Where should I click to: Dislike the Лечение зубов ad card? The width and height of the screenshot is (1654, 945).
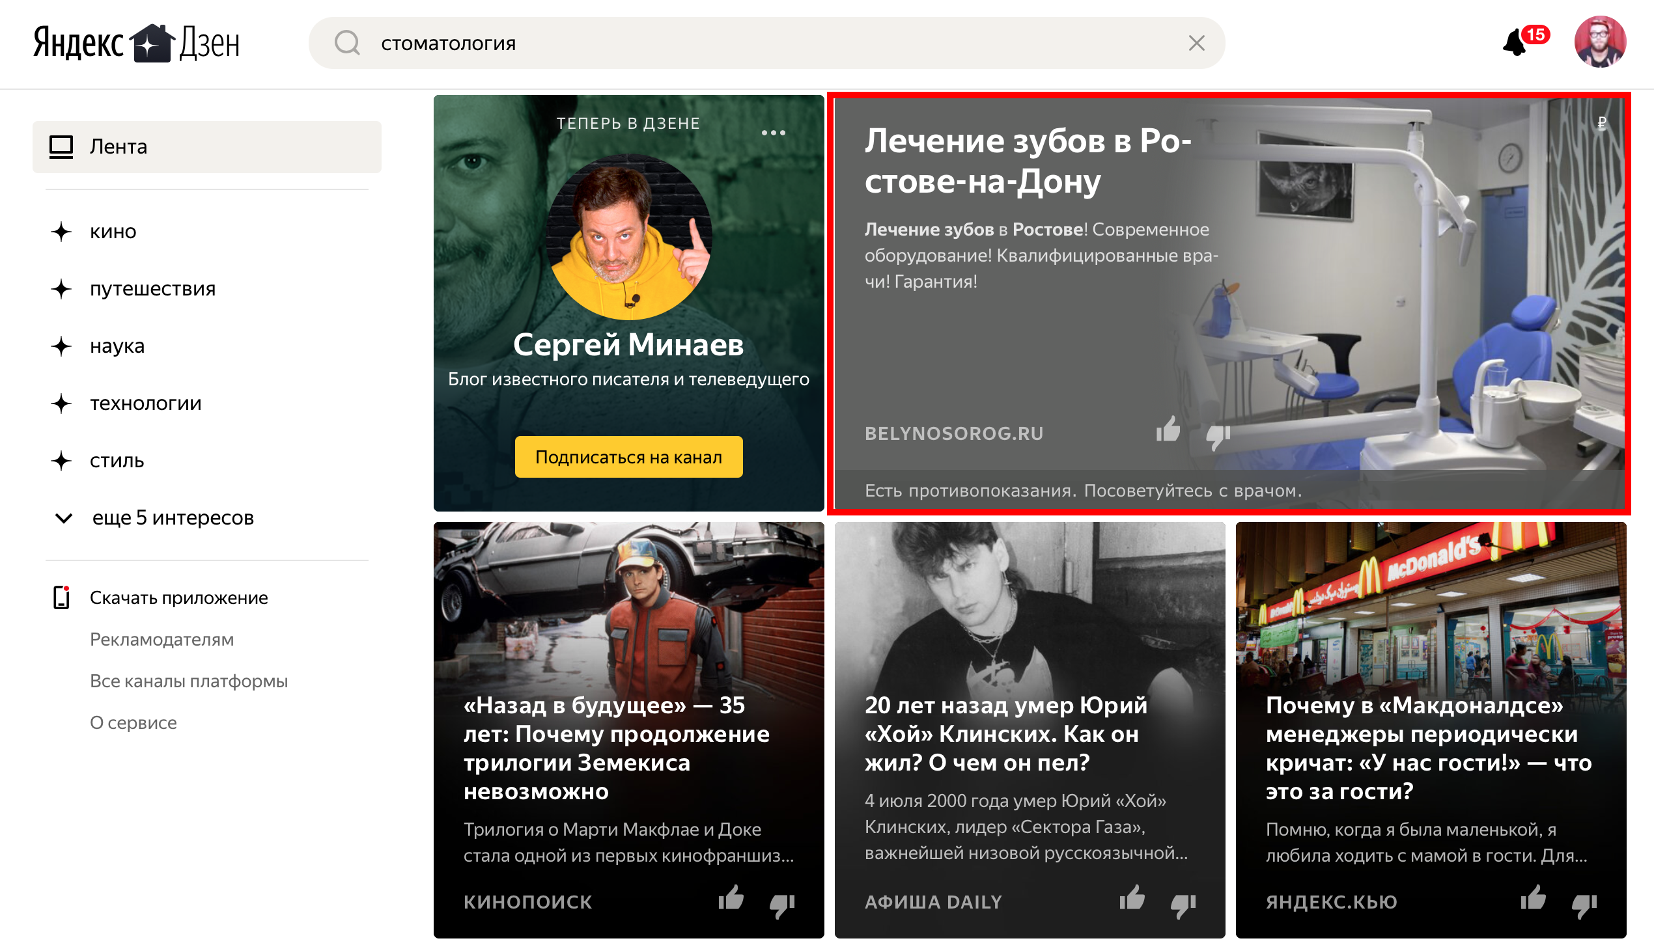coord(1218,437)
